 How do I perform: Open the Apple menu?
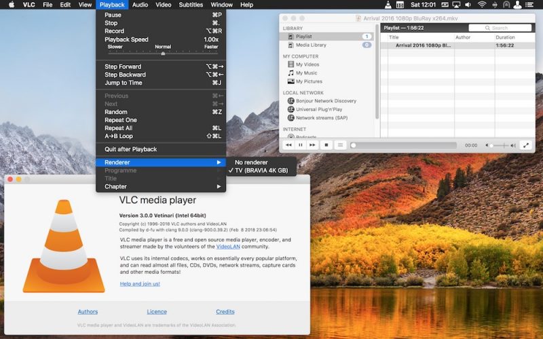tap(12, 5)
